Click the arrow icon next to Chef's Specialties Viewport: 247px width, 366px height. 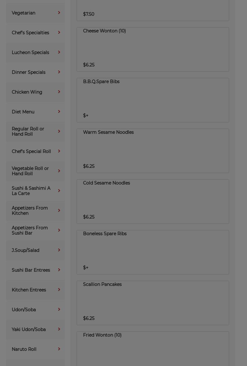[x=59, y=32]
